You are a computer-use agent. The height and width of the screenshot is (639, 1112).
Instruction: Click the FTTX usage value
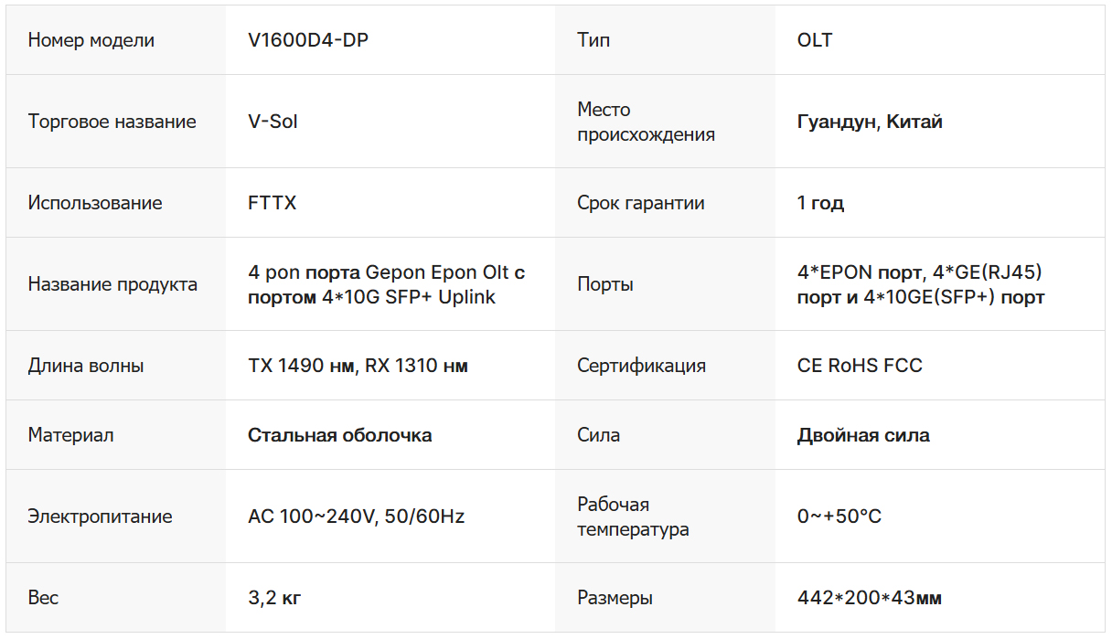[272, 203]
